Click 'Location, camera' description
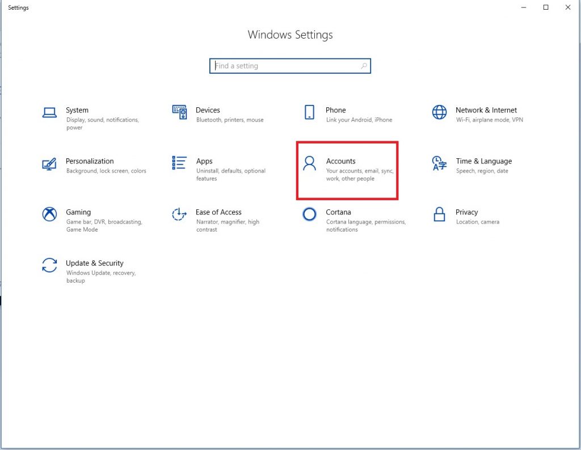 coord(478,222)
